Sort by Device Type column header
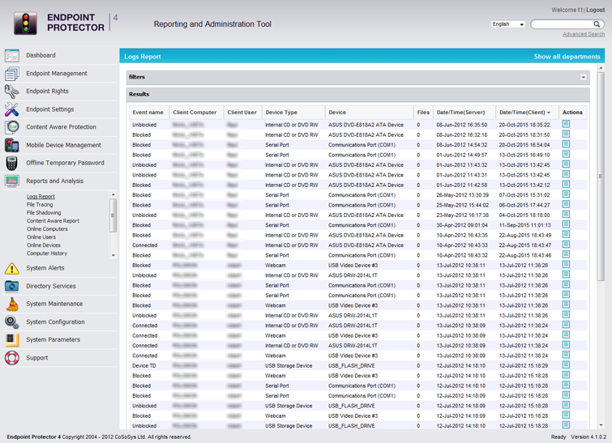The image size is (612, 443). 293,113
